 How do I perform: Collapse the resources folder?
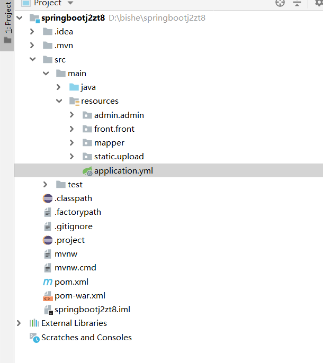(59, 101)
